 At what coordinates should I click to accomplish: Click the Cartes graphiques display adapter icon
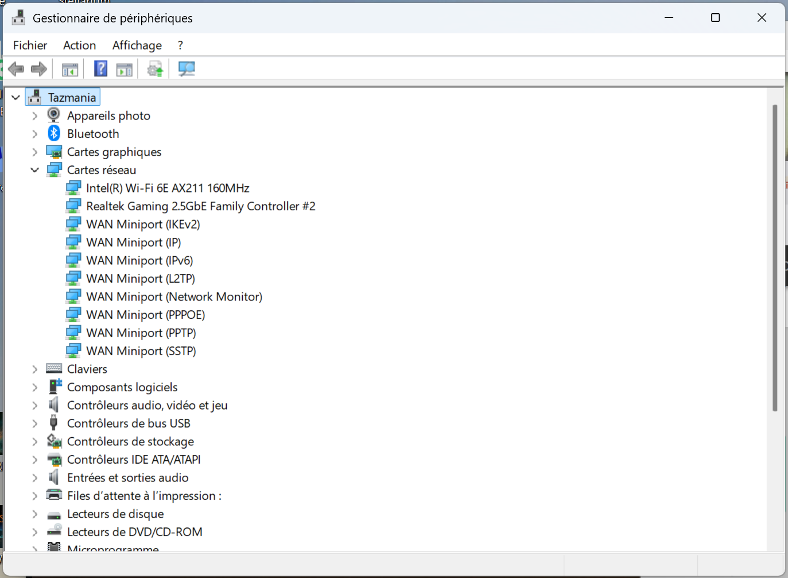tap(54, 152)
